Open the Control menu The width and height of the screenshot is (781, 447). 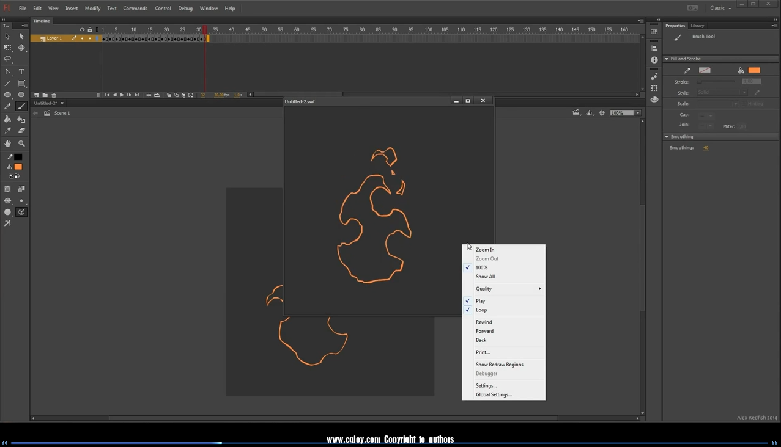pyautogui.click(x=163, y=9)
